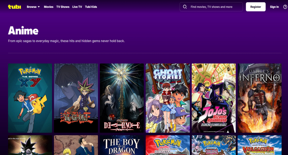Screen dimensions: 288x155
Task: Expand the Browse dropdown menu
Action: point(33,7)
